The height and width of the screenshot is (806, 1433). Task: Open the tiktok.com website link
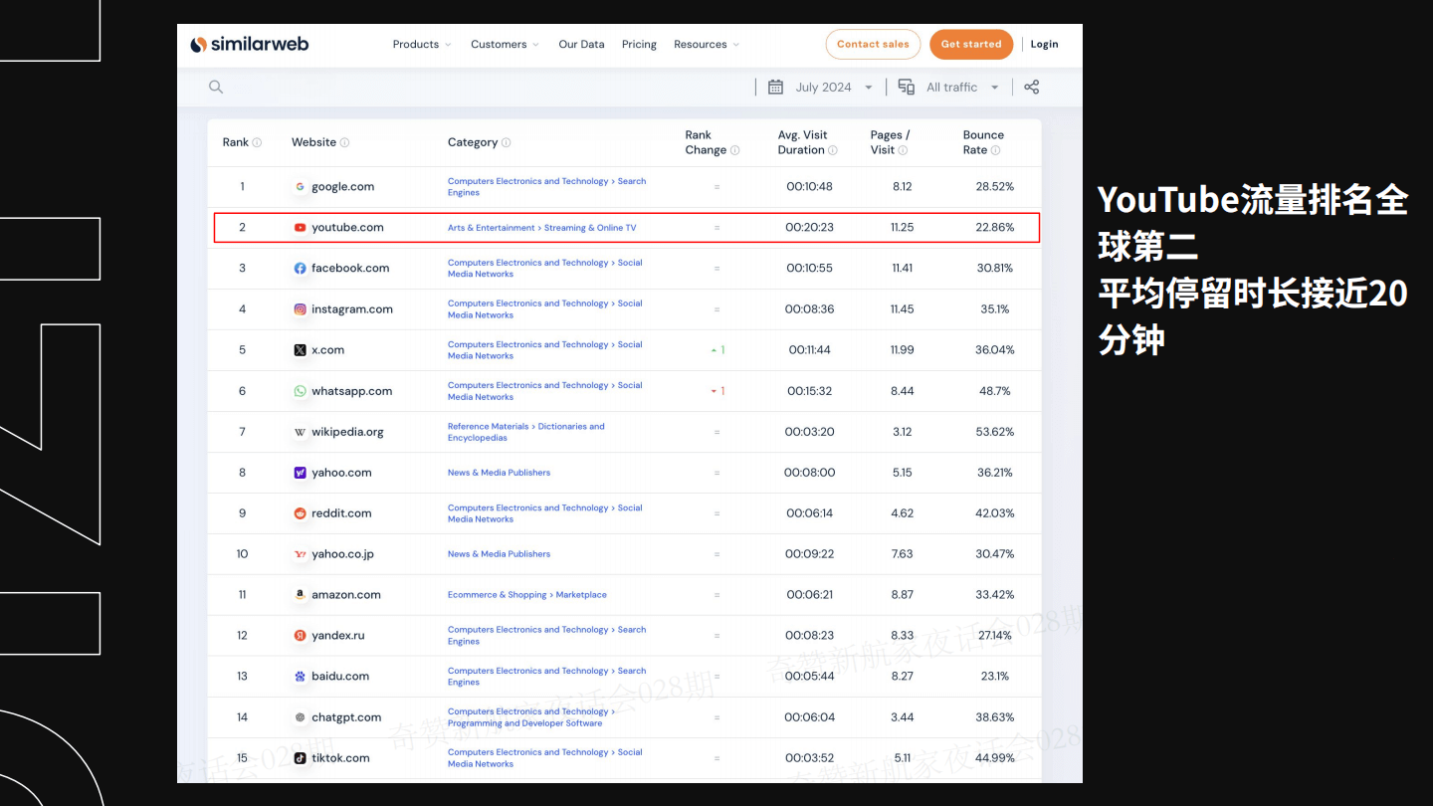tap(340, 757)
